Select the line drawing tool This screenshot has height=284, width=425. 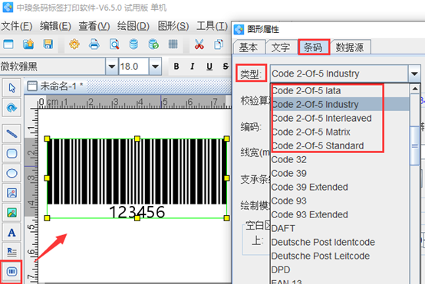tap(12, 134)
